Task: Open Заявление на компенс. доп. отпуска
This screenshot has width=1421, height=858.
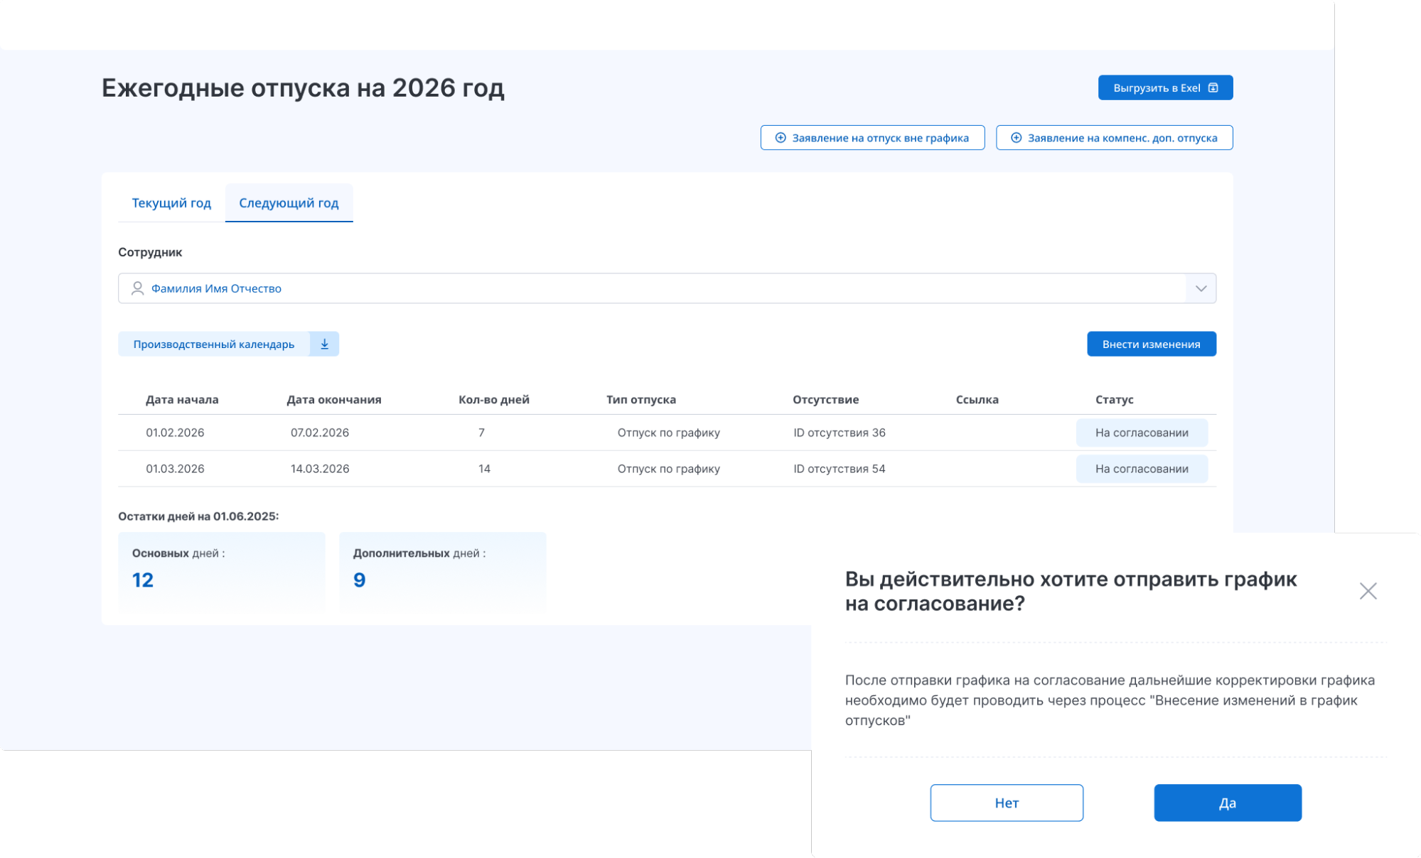Action: point(1122,138)
